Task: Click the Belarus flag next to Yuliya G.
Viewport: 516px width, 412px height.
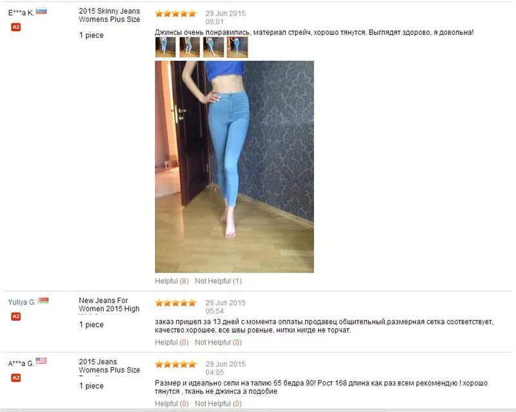Action: [x=43, y=300]
